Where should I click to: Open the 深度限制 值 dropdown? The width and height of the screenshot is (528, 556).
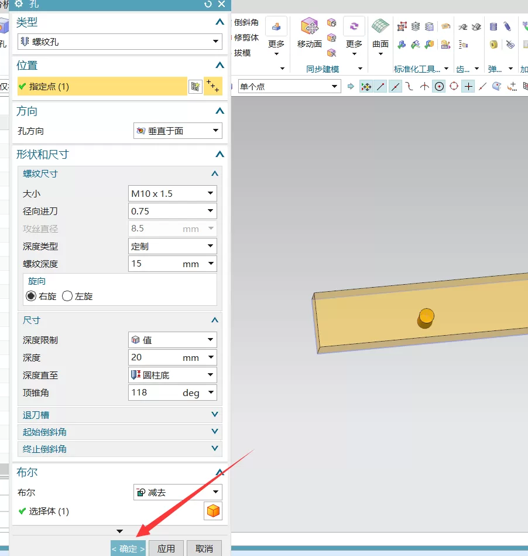coord(172,340)
